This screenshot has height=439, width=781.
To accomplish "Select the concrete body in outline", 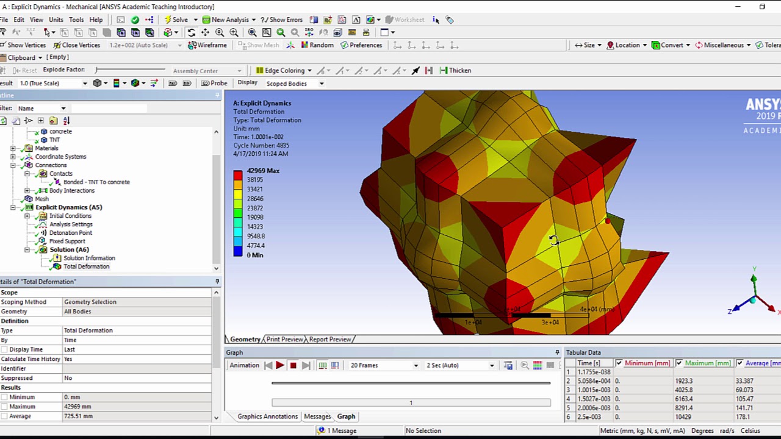I will click(60, 132).
